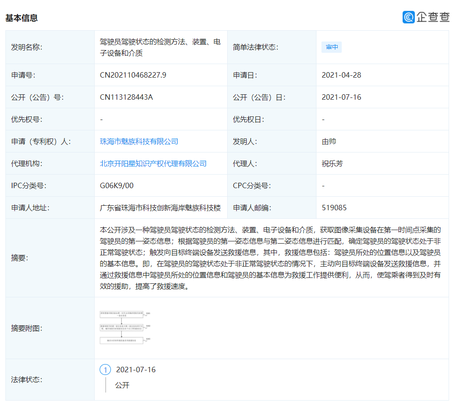
Task: Enlarge the 摘要附图 flowchart thumbnail
Action: 126,327
